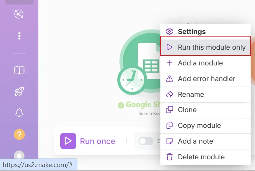Choose Clone from the module menu
Screen dimensions: 255x171
coord(187,110)
